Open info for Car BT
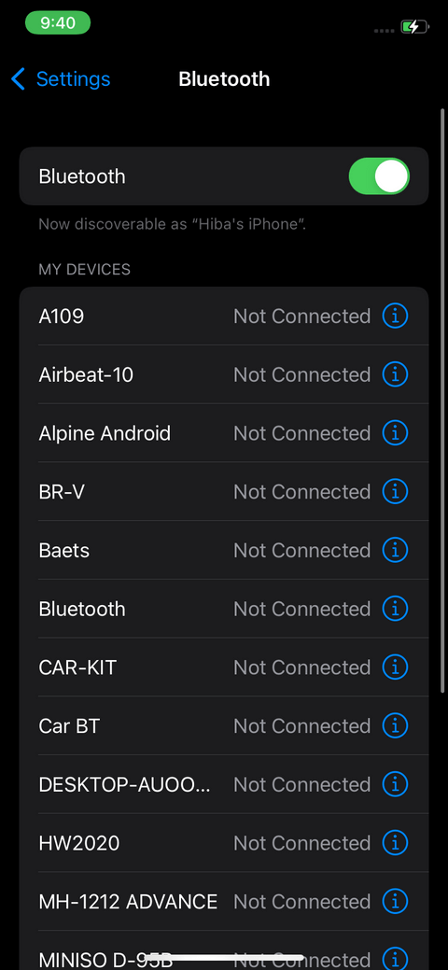Image resolution: width=448 pixels, height=970 pixels. point(395,725)
